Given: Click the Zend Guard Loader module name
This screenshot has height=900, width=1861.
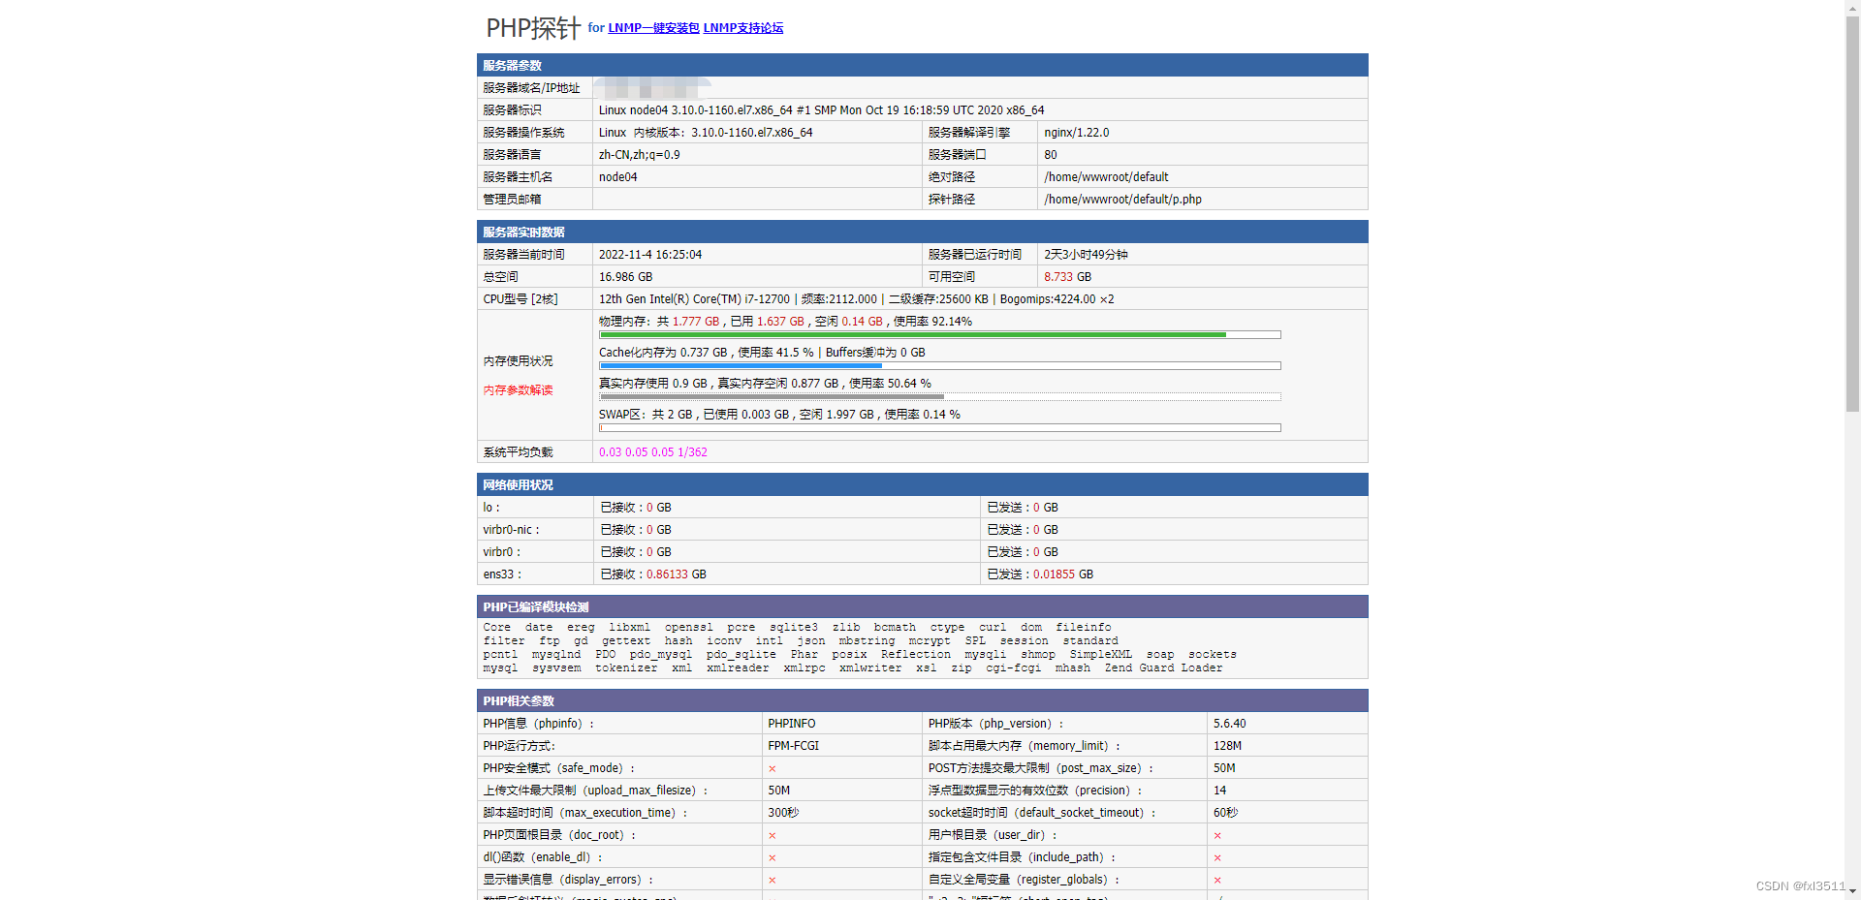Looking at the screenshot, I should tap(1163, 668).
